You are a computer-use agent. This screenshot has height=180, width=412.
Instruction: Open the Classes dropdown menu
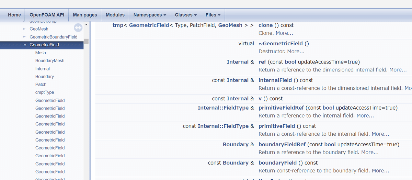tap(186, 15)
